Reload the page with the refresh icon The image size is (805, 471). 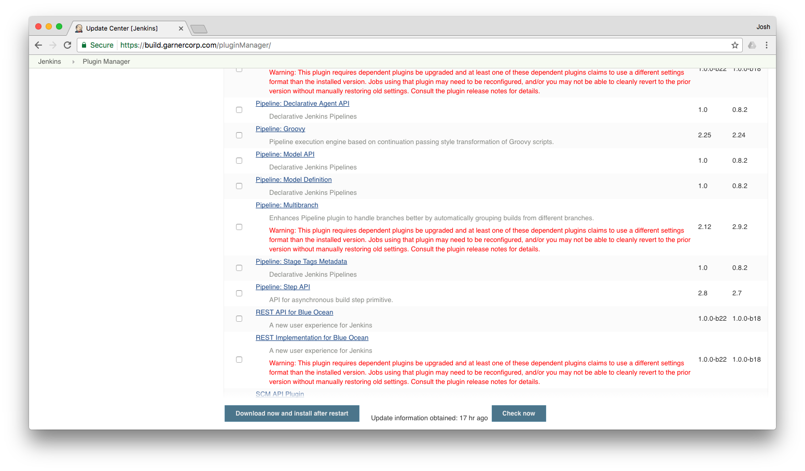[x=67, y=45]
